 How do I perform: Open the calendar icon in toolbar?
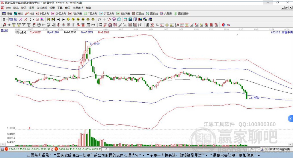coord(125,19)
